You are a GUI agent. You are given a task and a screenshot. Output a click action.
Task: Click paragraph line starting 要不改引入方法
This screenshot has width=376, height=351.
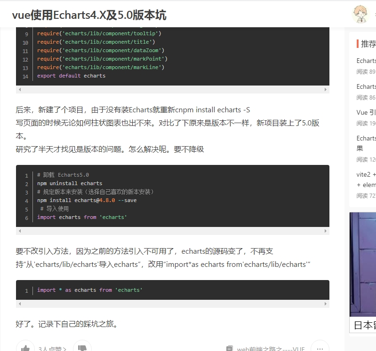[144, 251]
